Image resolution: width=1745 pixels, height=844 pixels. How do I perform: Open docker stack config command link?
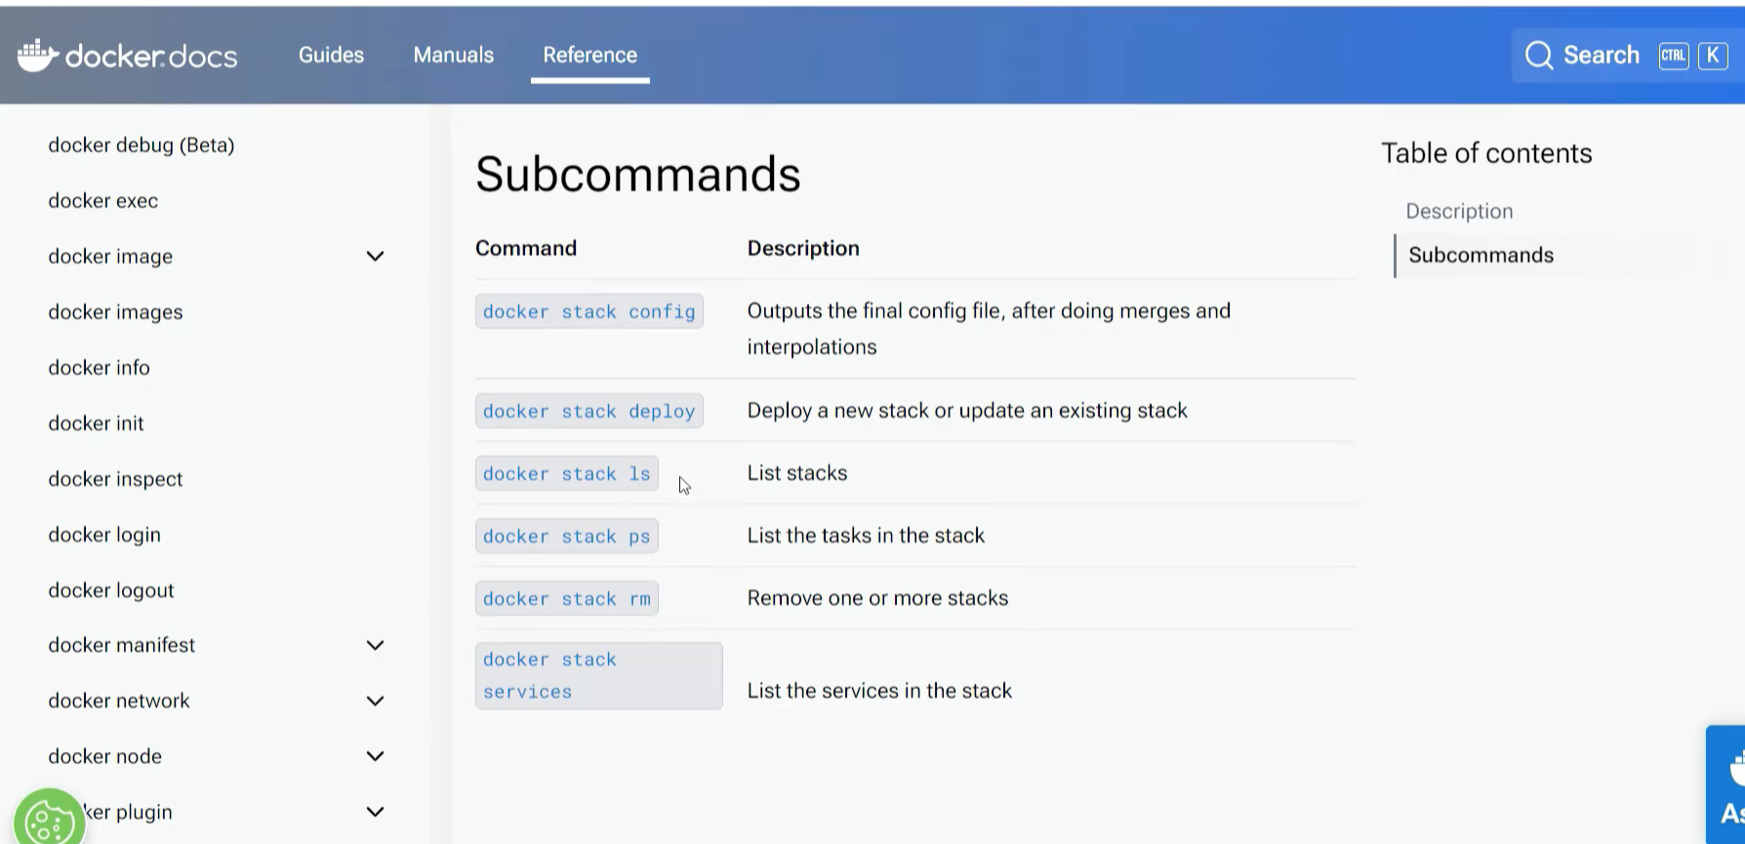click(x=589, y=312)
